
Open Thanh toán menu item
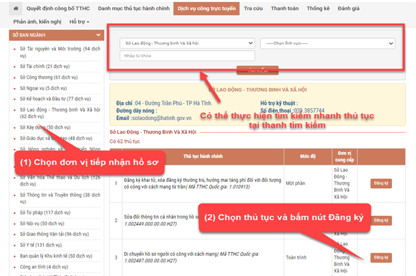(284, 9)
